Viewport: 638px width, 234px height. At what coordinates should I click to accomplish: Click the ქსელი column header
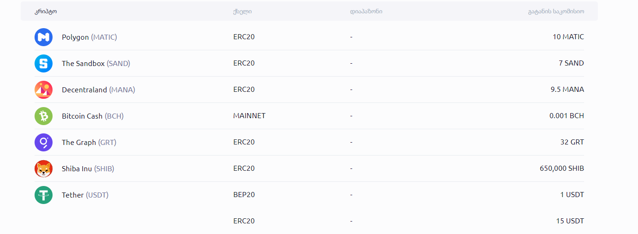pyautogui.click(x=242, y=11)
